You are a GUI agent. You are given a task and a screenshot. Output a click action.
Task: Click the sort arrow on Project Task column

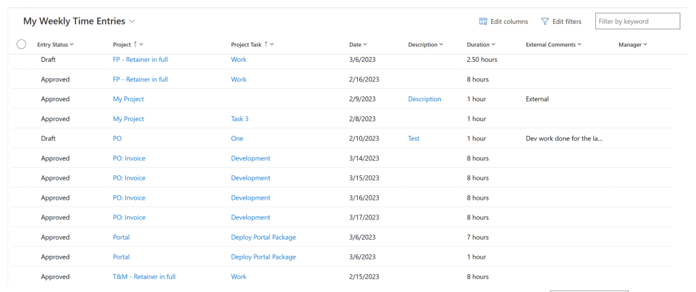[x=266, y=44]
